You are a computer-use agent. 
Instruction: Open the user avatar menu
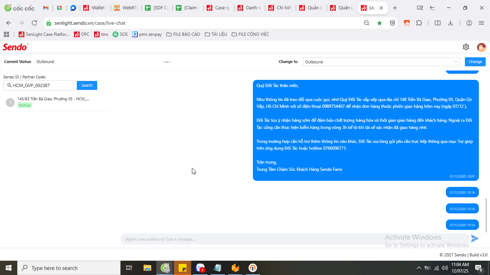[x=481, y=47]
